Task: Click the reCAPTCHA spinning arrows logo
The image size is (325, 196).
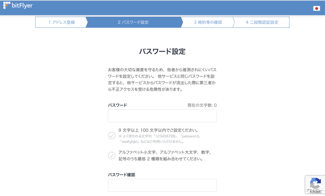Action: point(315,183)
